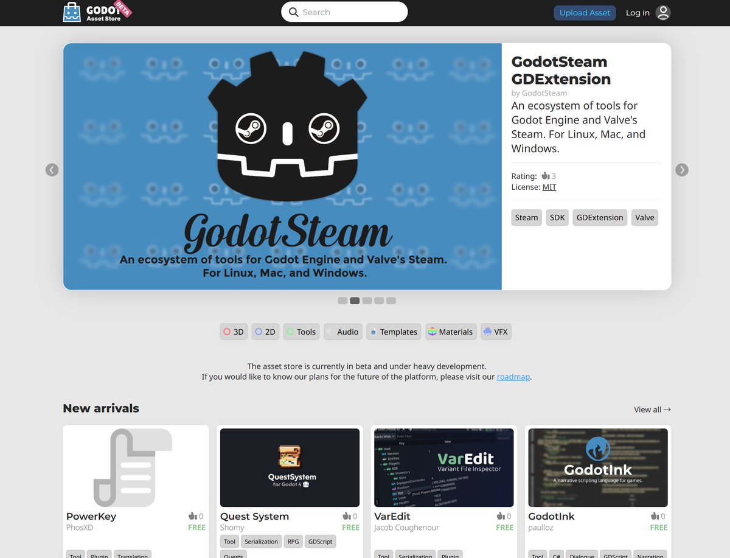Screen dimensions: 730x558
Task: Select the Valve tag
Action: tap(645, 218)
